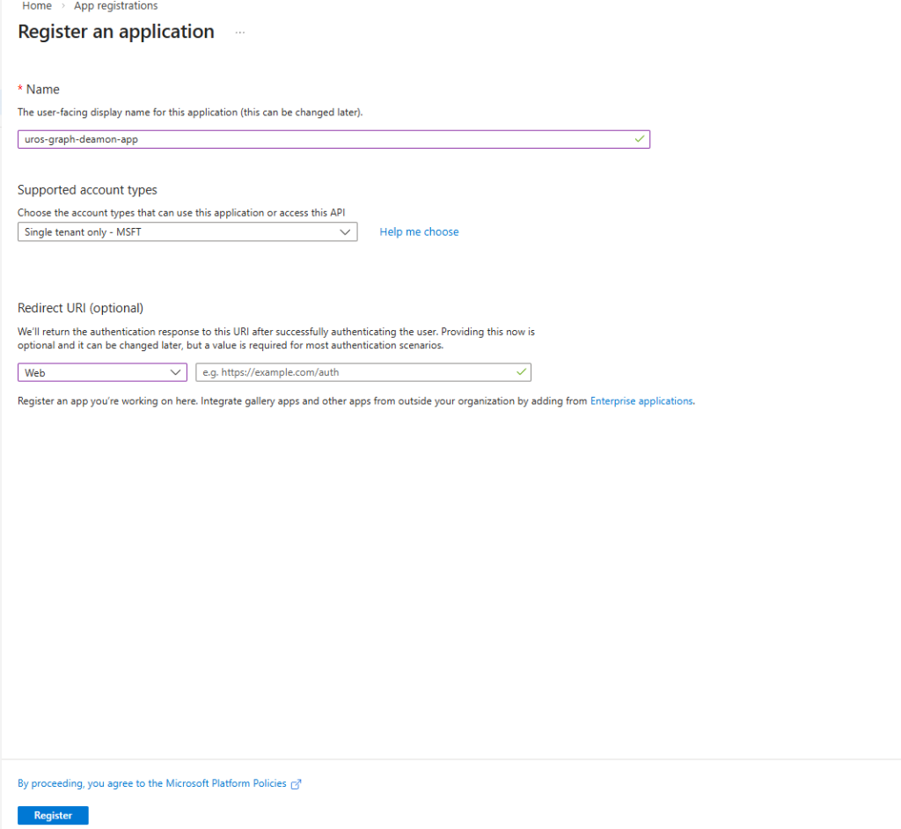The width and height of the screenshot is (901, 829).
Task: Click the green checkmark in the Redirect URI field
Action: coord(521,372)
